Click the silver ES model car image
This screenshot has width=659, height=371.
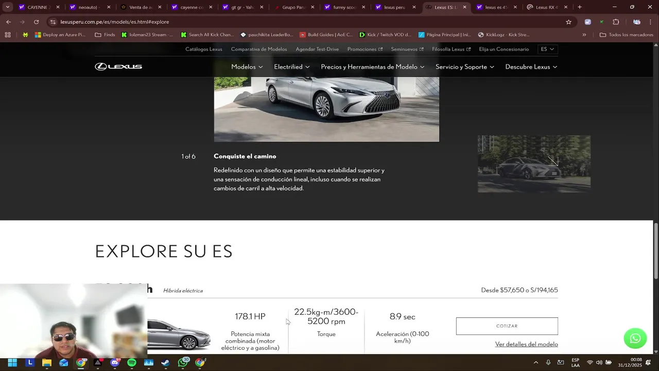click(179, 334)
